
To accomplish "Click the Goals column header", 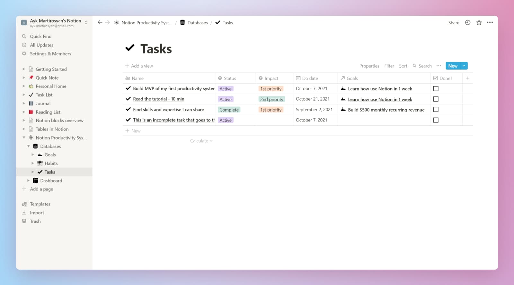I will (384, 78).
